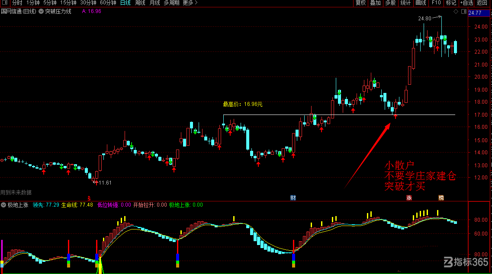
Task: Click the 24.80 high price label
Action: pyautogui.click(x=424, y=19)
